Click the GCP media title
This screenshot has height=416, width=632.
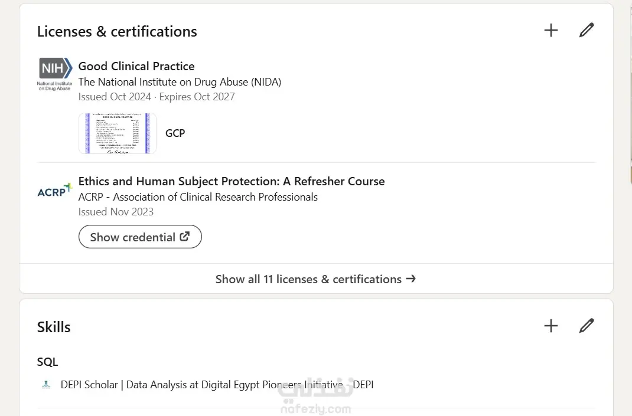tap(175, 133)
